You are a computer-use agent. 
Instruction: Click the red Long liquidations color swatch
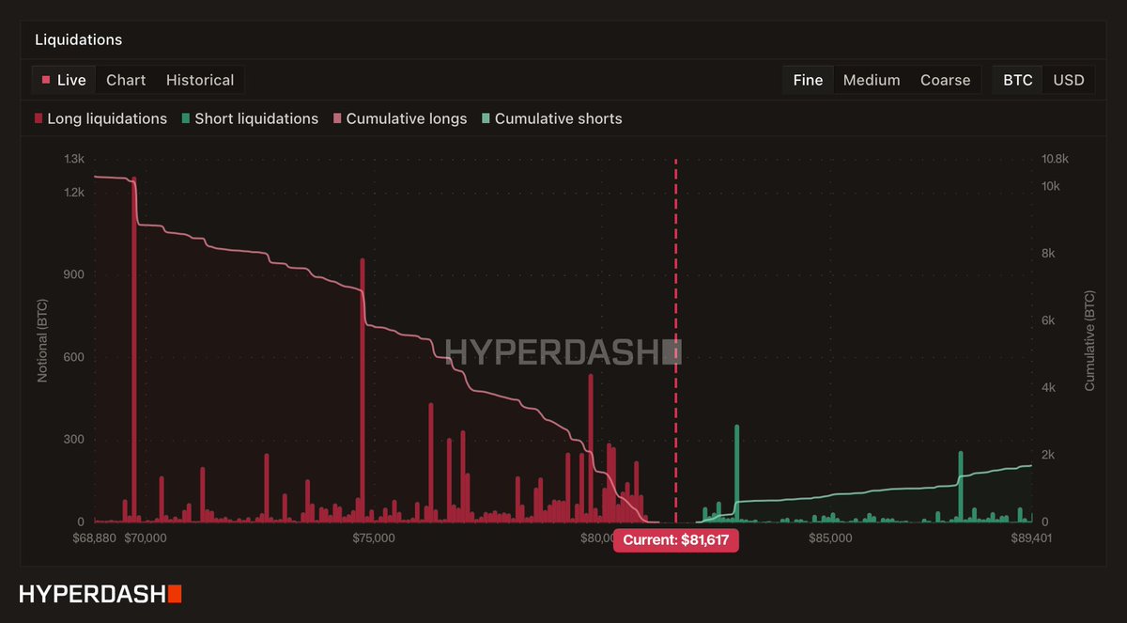tap(39, 118)
